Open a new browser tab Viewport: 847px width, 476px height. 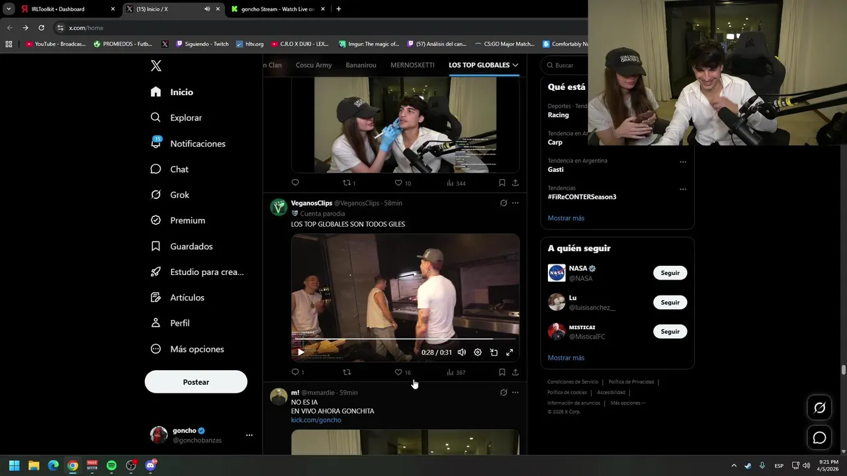point(339,9)
